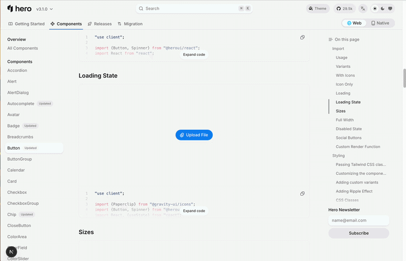The height and width of the screenshot is (261, 406).
Task: Select the Web platform toggle
Action: [354, 23]
